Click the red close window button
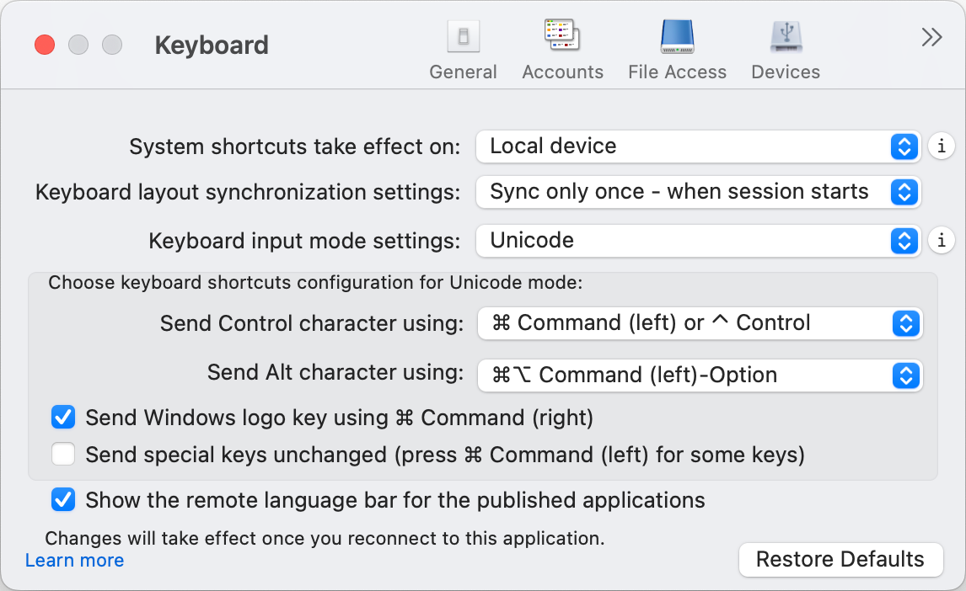The height and width of the screenshot is (591, 966). [45, 45]
